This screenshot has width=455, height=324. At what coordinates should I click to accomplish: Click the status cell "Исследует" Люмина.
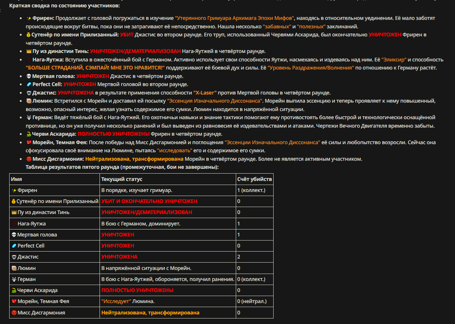(x=168, y=301)
